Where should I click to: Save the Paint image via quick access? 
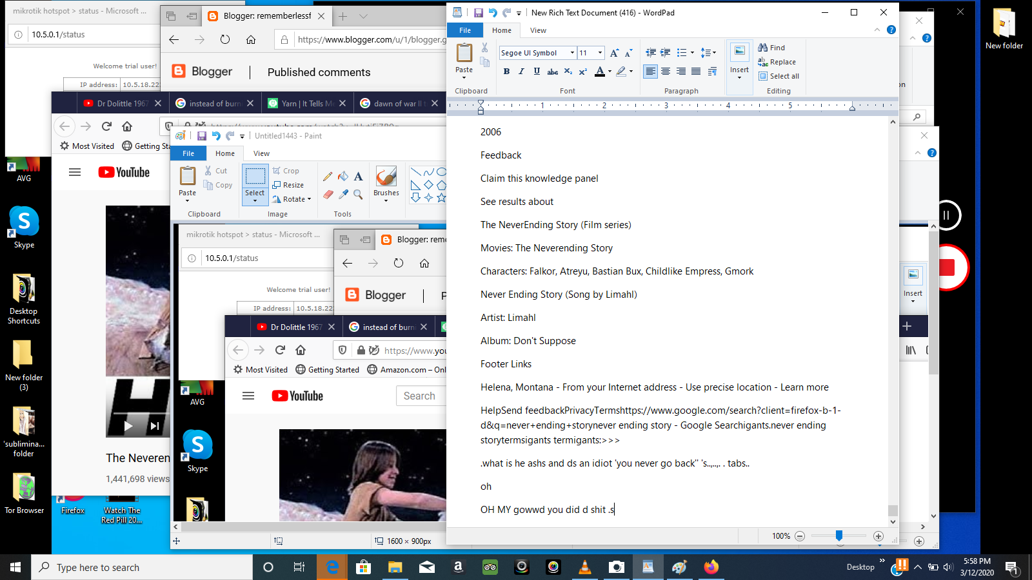point(202,136)
